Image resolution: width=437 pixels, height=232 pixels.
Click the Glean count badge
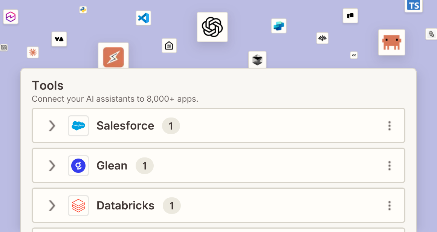pos(144,166)
